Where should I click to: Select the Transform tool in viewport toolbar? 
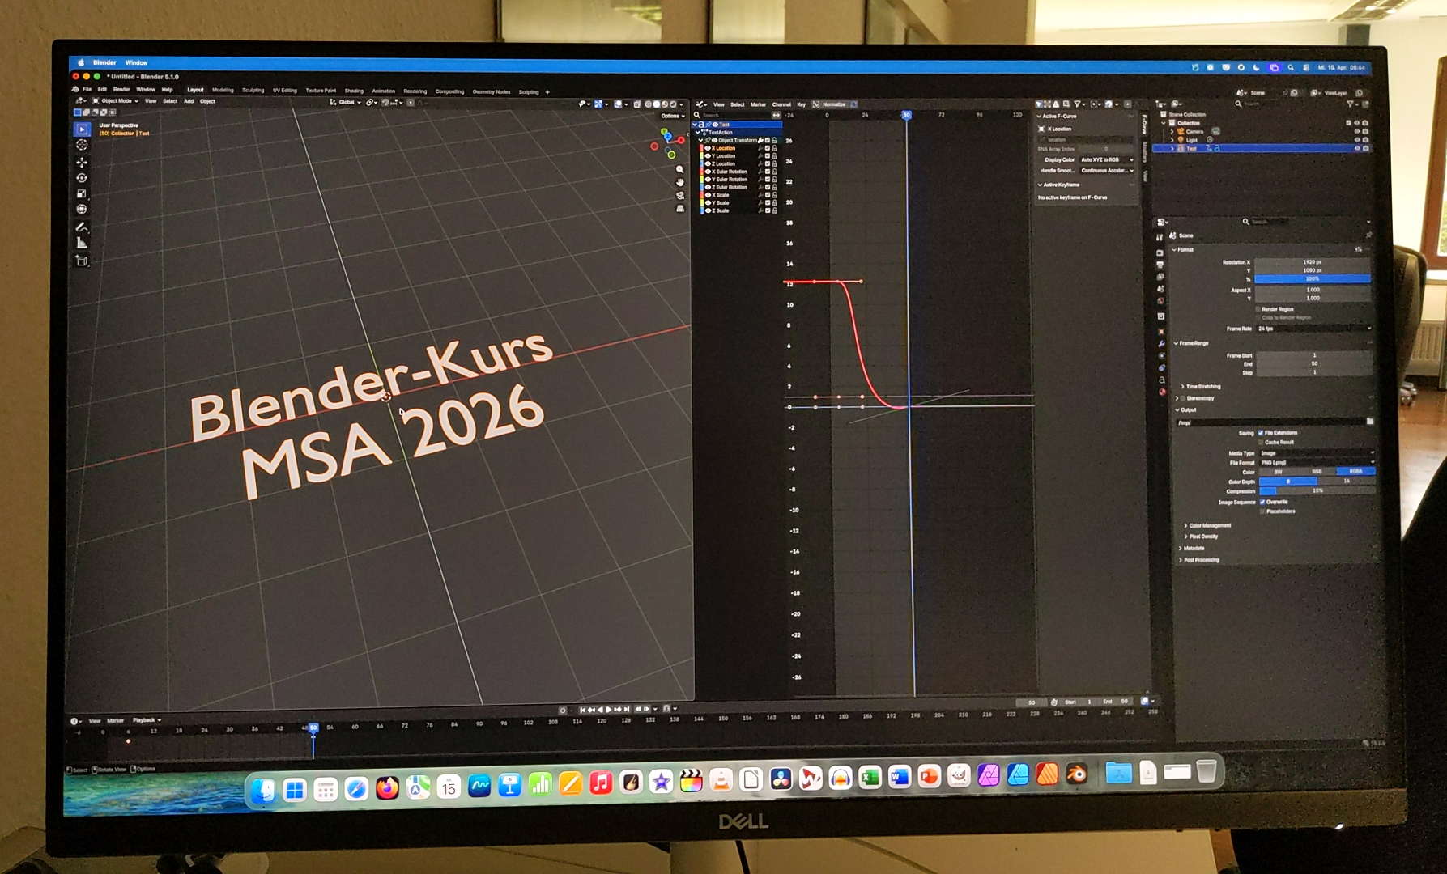tap(82, 209)
